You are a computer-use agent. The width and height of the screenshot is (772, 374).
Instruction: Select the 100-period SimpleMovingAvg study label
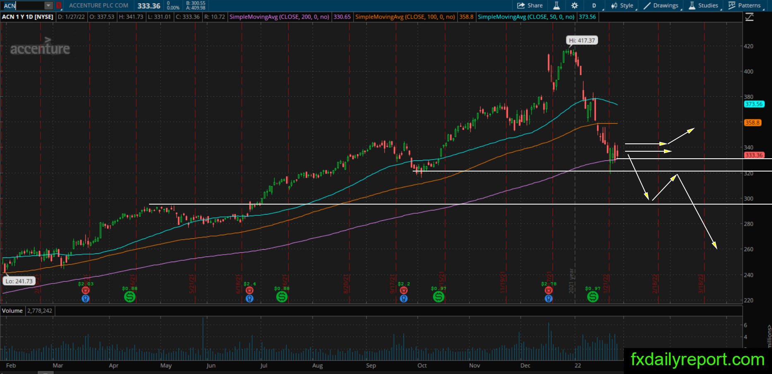(x=405, y=17)
